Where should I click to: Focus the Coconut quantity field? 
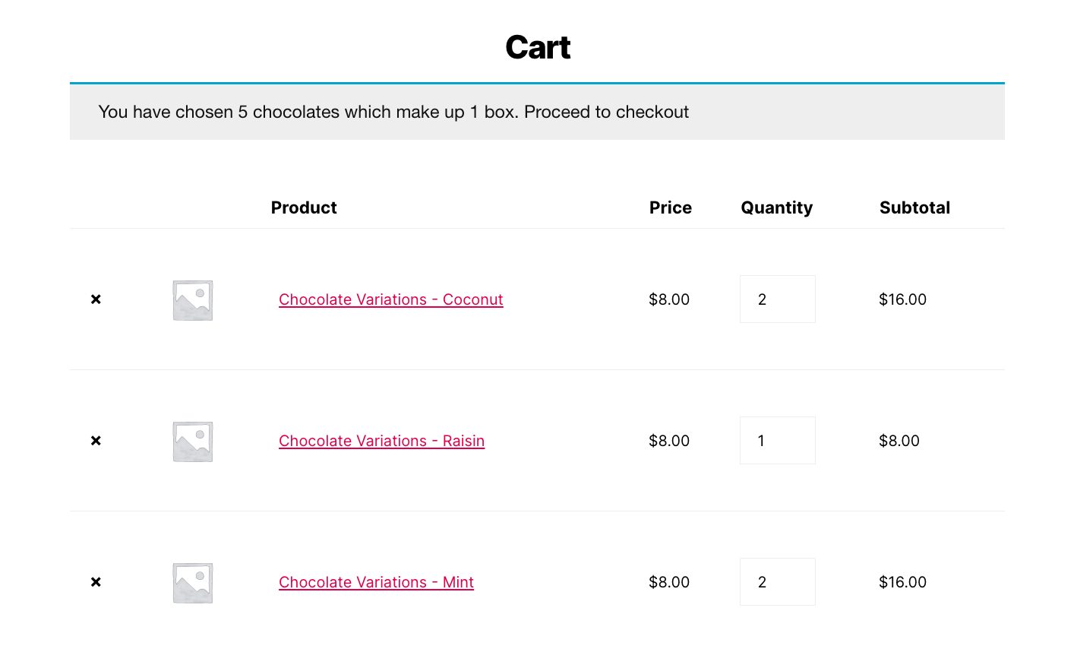tap(777, 299)
